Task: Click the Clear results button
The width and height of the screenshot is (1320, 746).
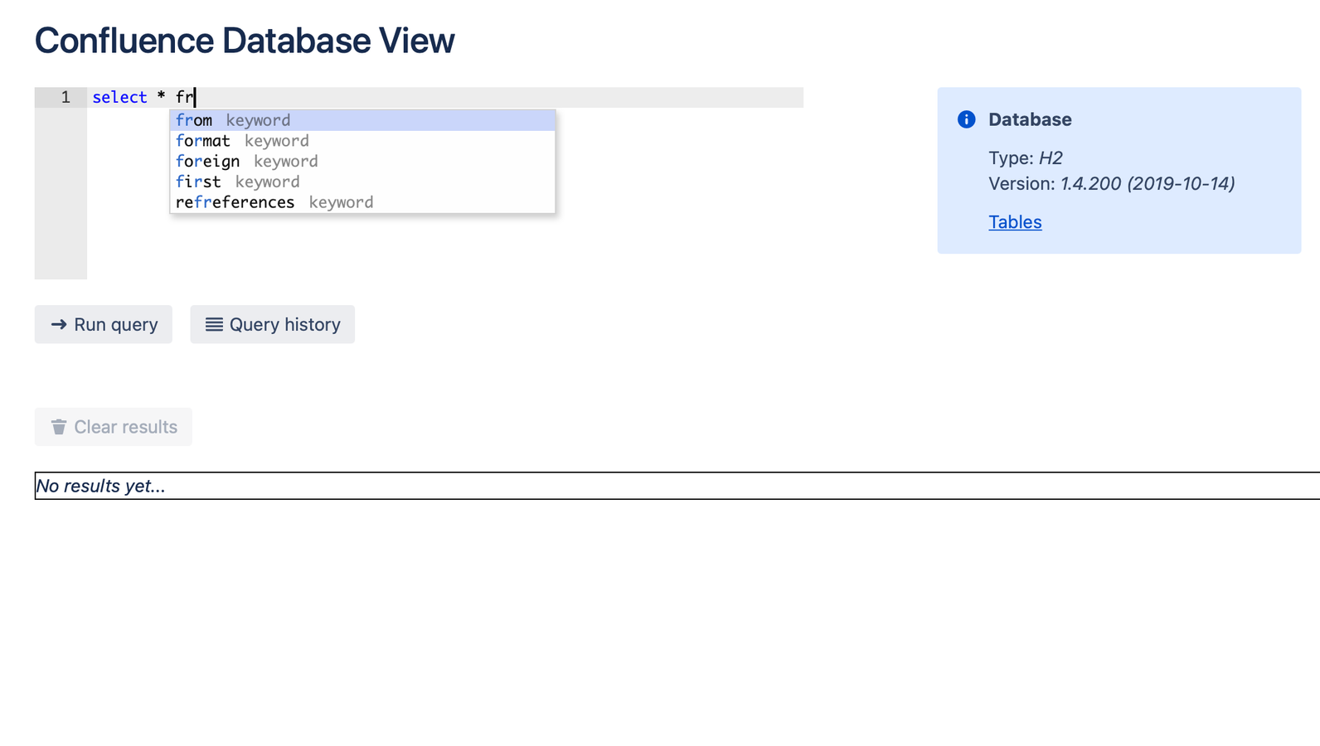Action: tap(114, 427)
